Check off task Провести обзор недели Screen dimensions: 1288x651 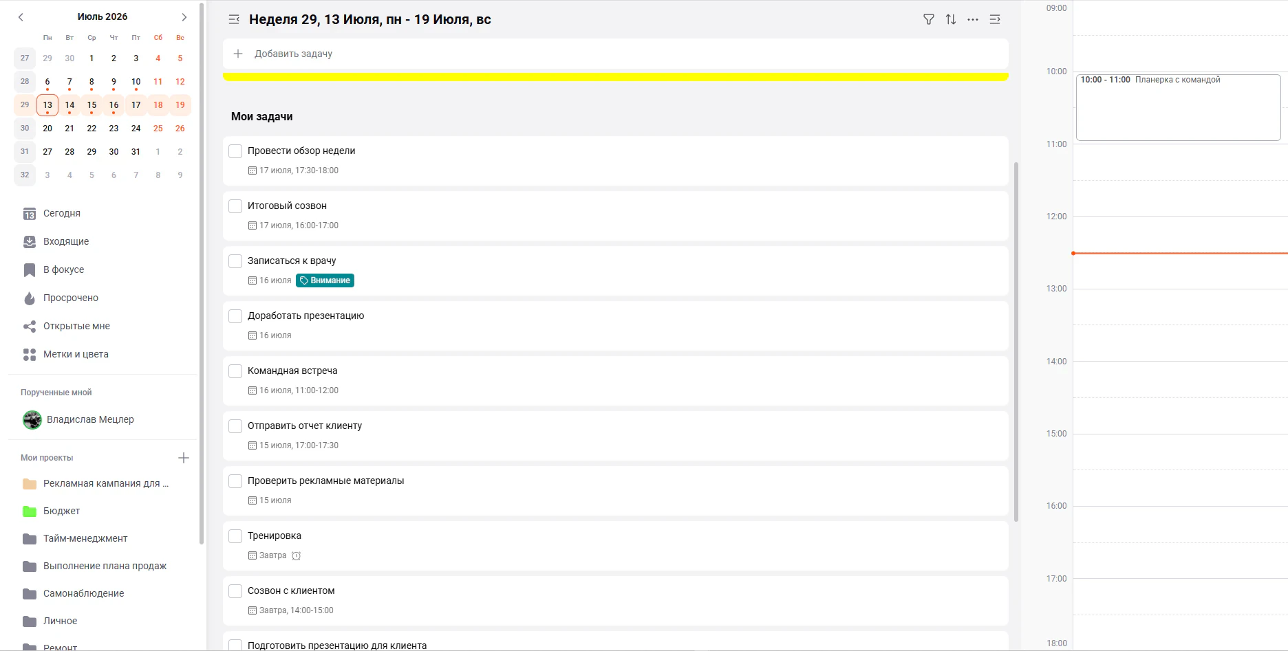(235, 151)
